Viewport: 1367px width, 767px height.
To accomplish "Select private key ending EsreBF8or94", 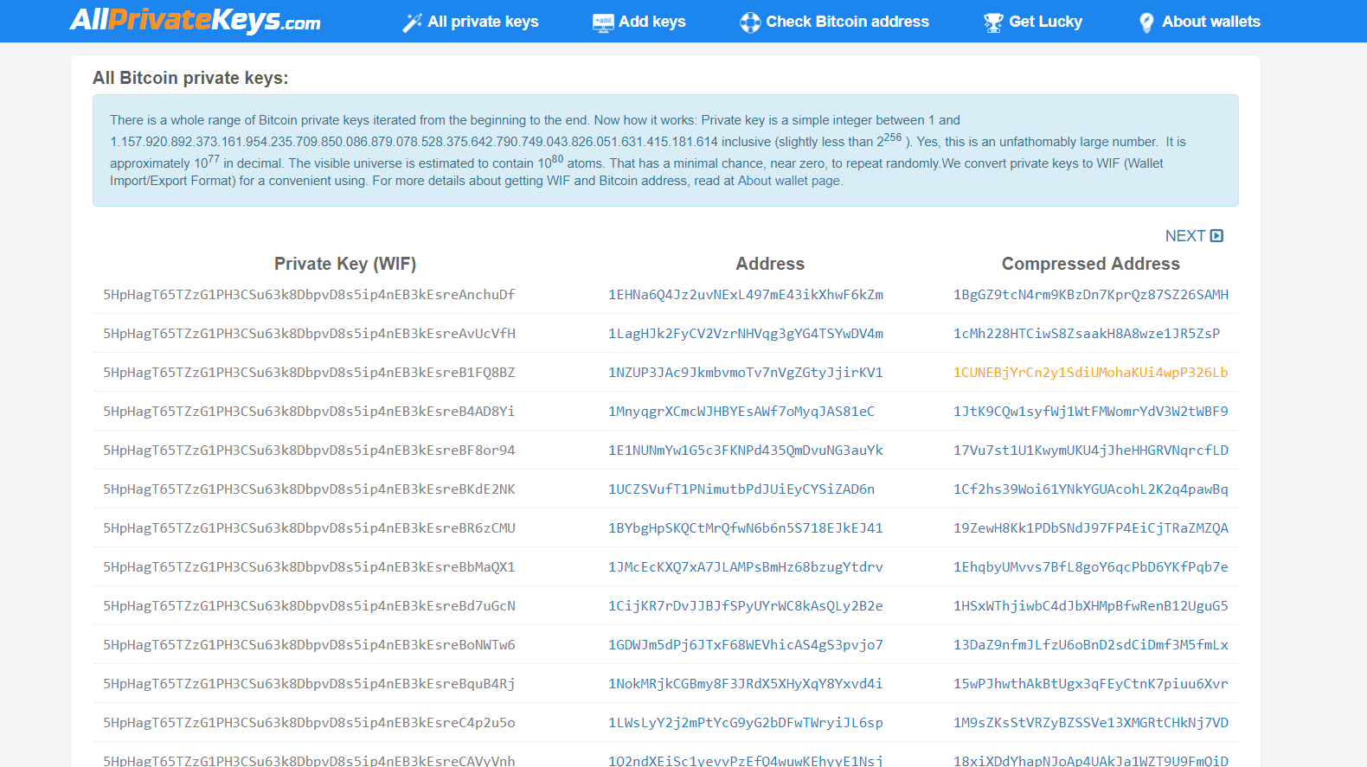I will coord(309,451).
